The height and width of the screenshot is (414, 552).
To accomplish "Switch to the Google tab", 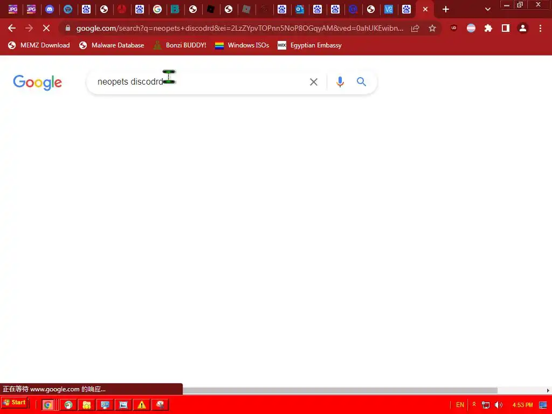I will pyautogui.click(x=157, y=10).
